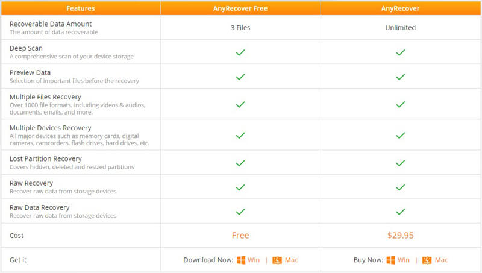Select the Features column header
The image size is (482, 273).
pyautogui.click(x=81, y=8)
